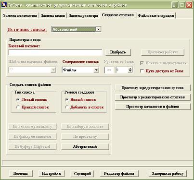The height and width of the screenshot is (180, 194).
Task: Click the >= level comparison field
Action: (x=109, y=70)
